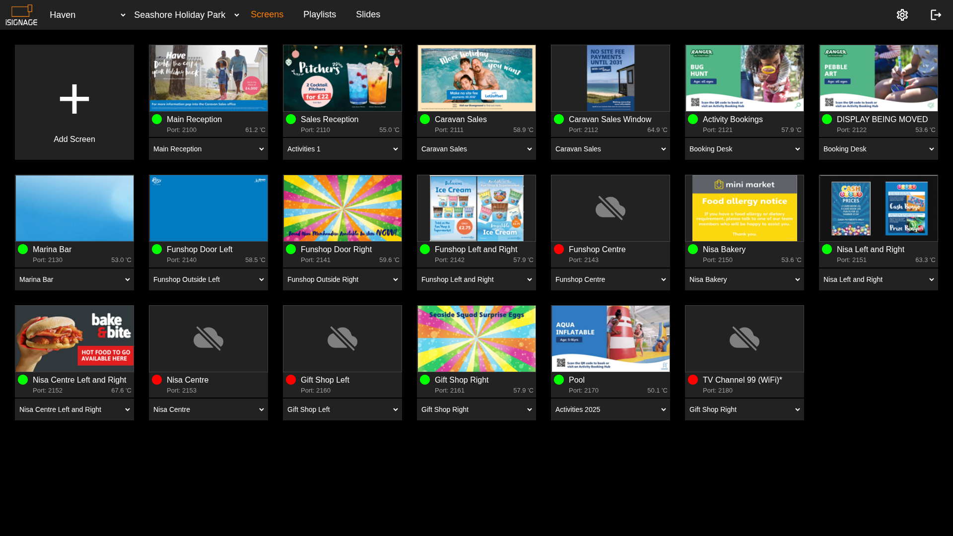Open the Booking Desk playlist dropdown under Activity Bookings
Viewport: 953px width, 536px height.
744,149
